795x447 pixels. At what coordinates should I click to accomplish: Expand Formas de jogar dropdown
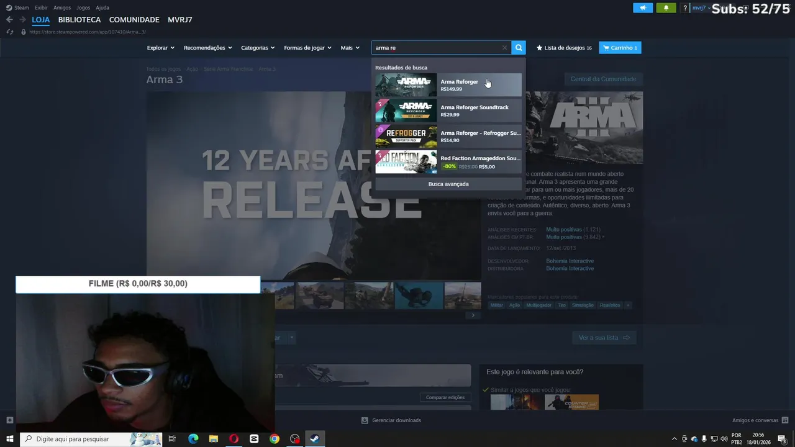pyautogui.click(x=308, y=48)
